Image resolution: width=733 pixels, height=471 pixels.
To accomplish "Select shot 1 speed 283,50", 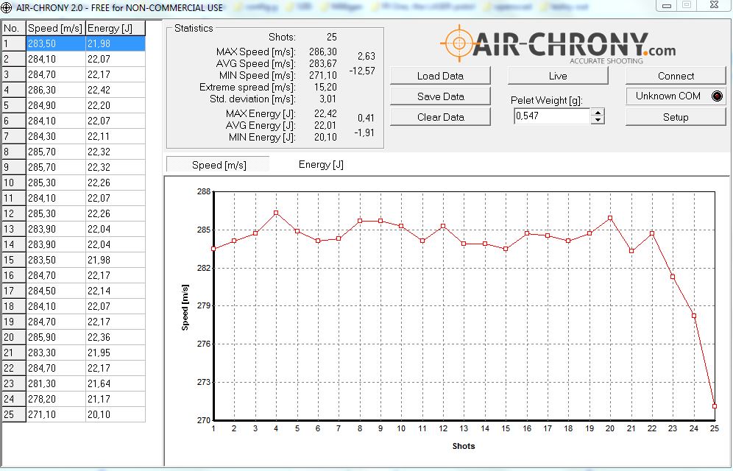I will (x=56, y=43).
